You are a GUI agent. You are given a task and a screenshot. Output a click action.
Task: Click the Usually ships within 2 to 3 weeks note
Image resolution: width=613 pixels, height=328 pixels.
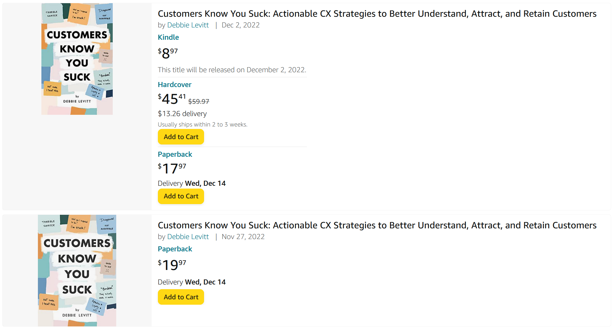(202, 125)
